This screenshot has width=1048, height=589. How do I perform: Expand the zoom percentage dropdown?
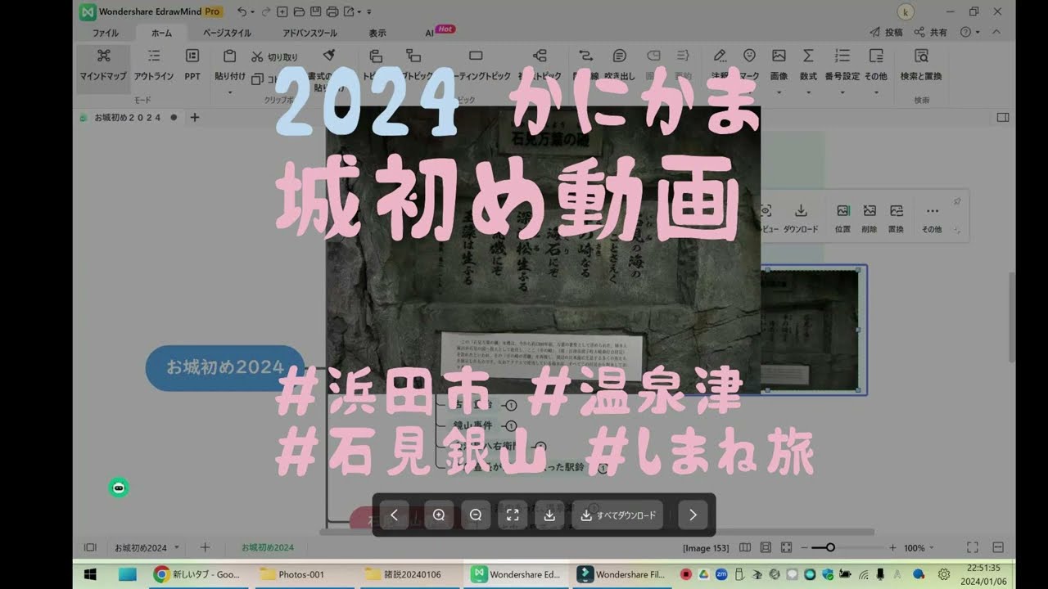pyautogui.click(x=932, y=547)
